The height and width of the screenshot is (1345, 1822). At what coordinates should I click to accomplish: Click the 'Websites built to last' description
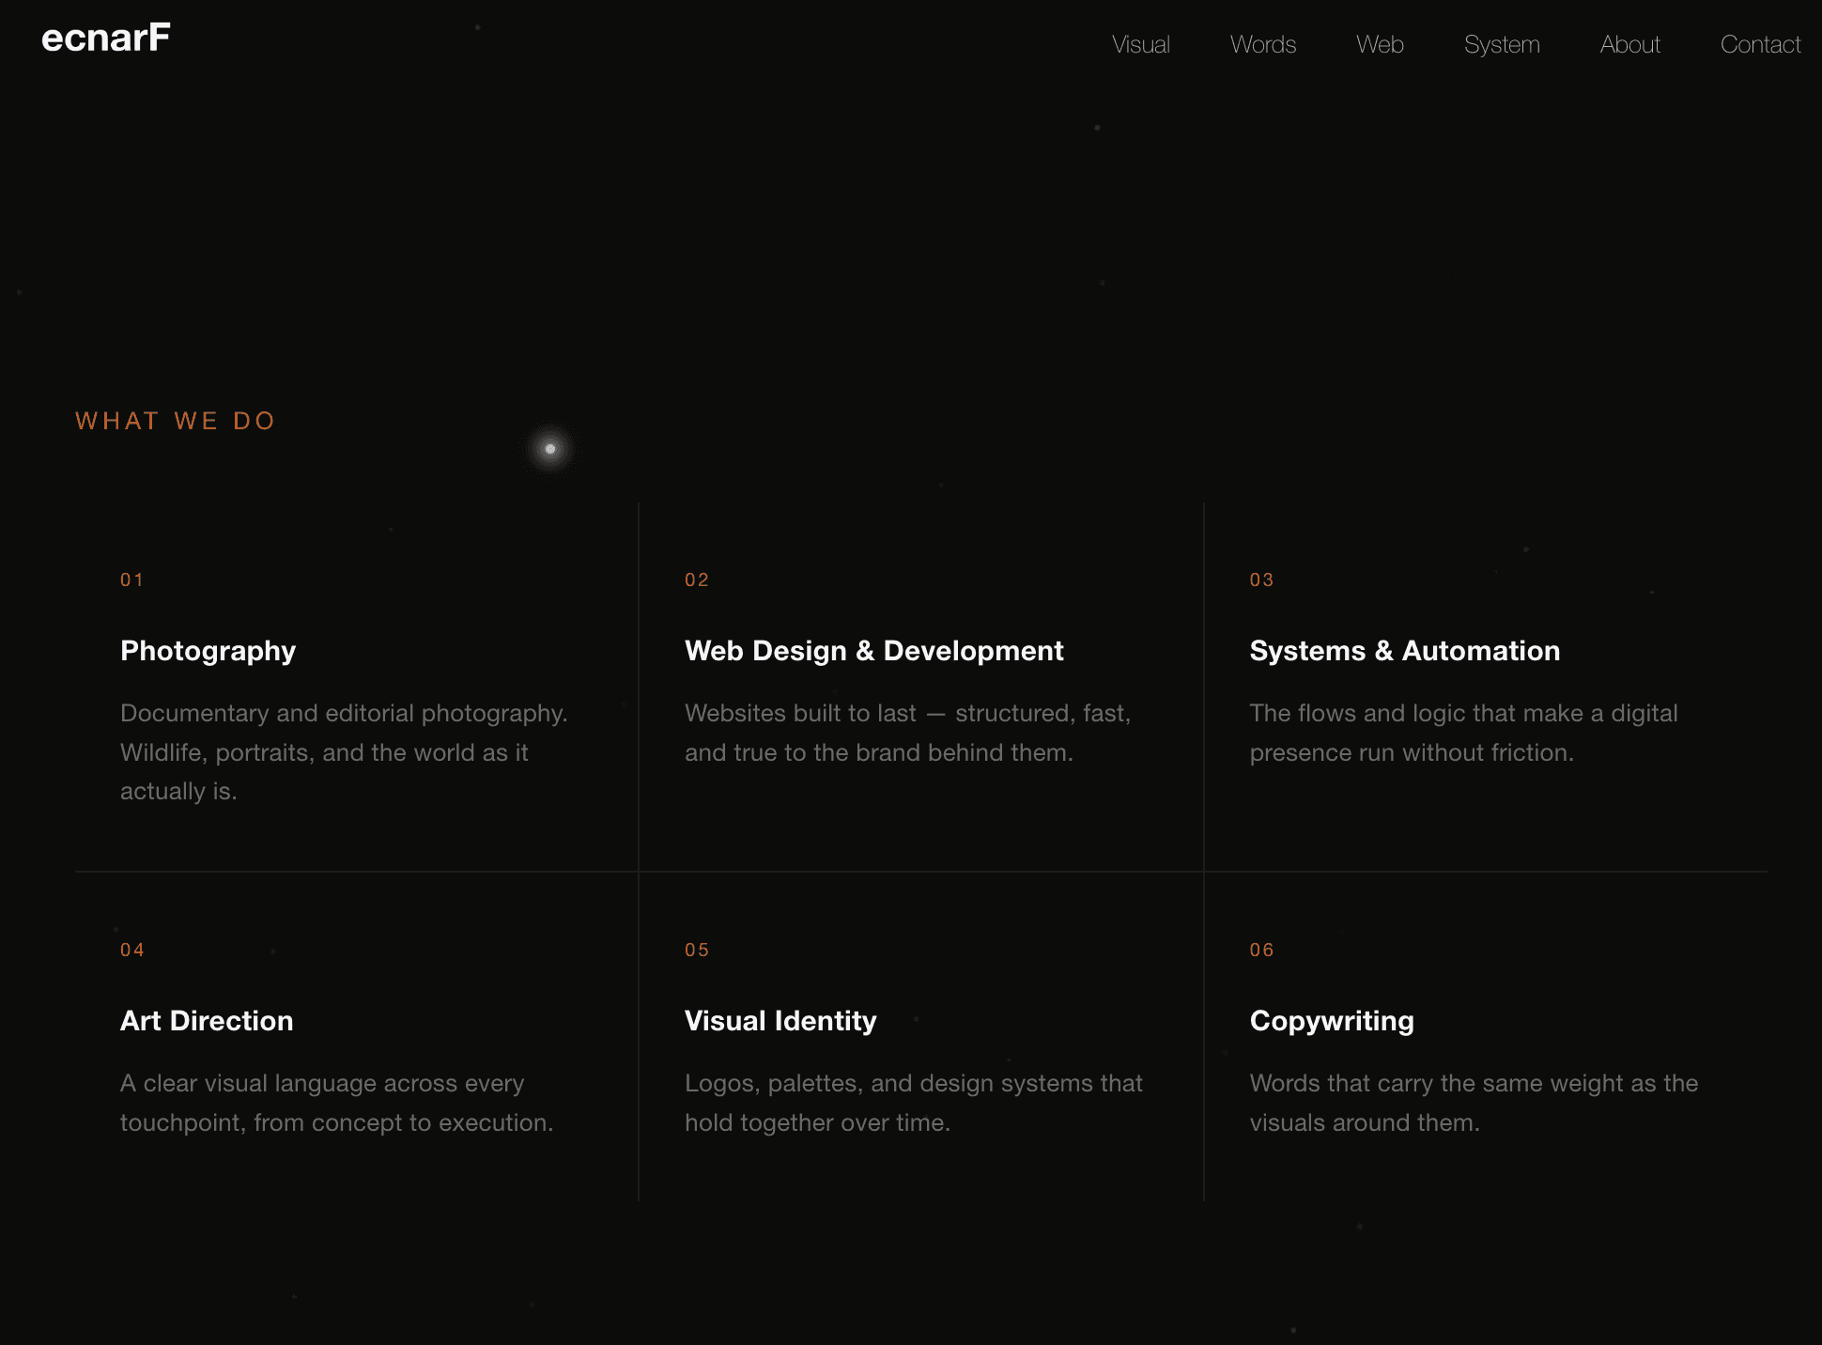point(907,733)
